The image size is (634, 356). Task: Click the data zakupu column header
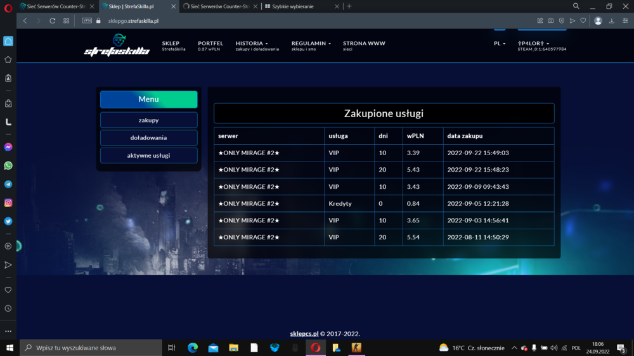point(465,136)
